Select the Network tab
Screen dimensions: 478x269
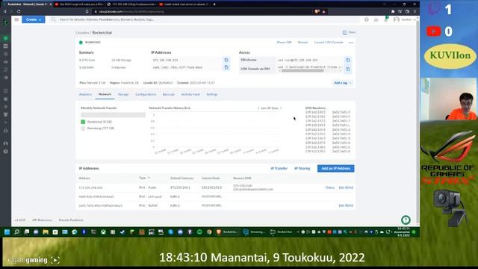click(x=105, y=95)
